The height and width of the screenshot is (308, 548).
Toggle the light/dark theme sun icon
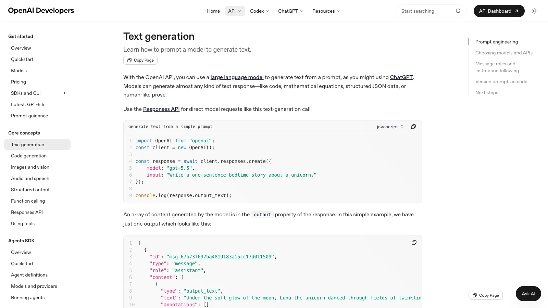click(534, 11)
